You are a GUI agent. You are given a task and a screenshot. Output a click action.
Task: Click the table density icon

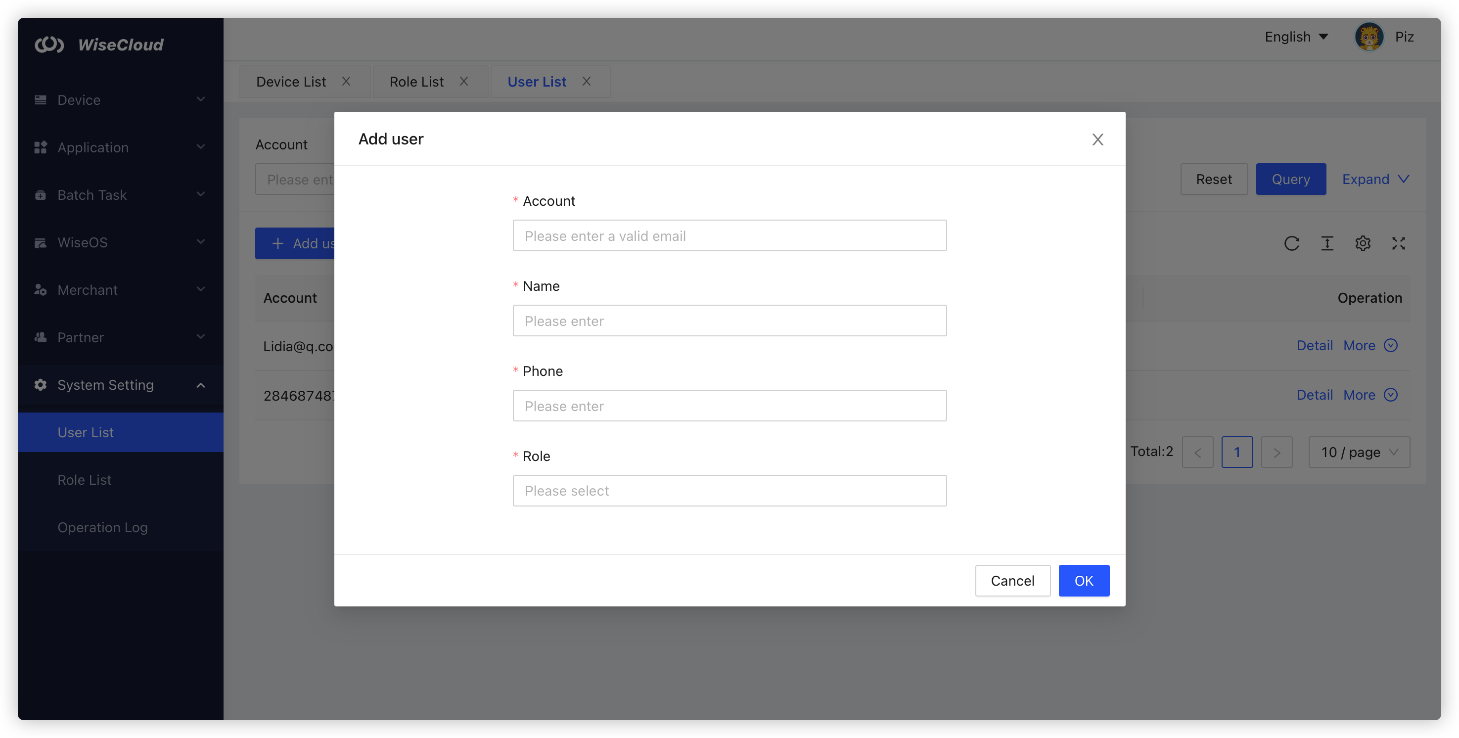click(1327, 243)
